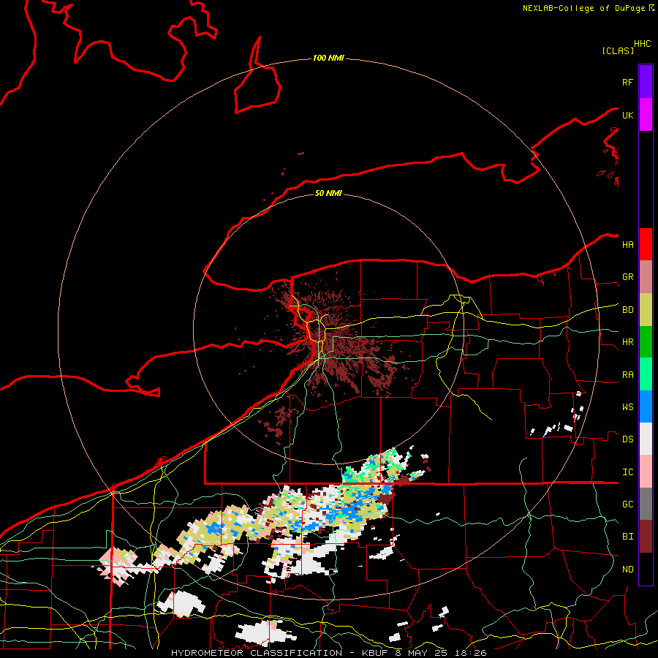This screenshot has width=658, height=658.
Task: Click the IC pink legend swatch
Action: (646, 472)
